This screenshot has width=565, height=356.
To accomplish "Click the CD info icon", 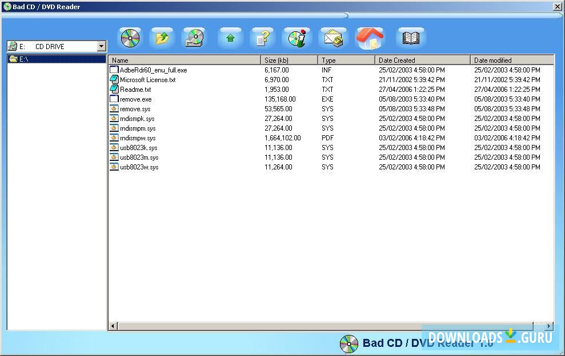I will (x=297, y=38).
